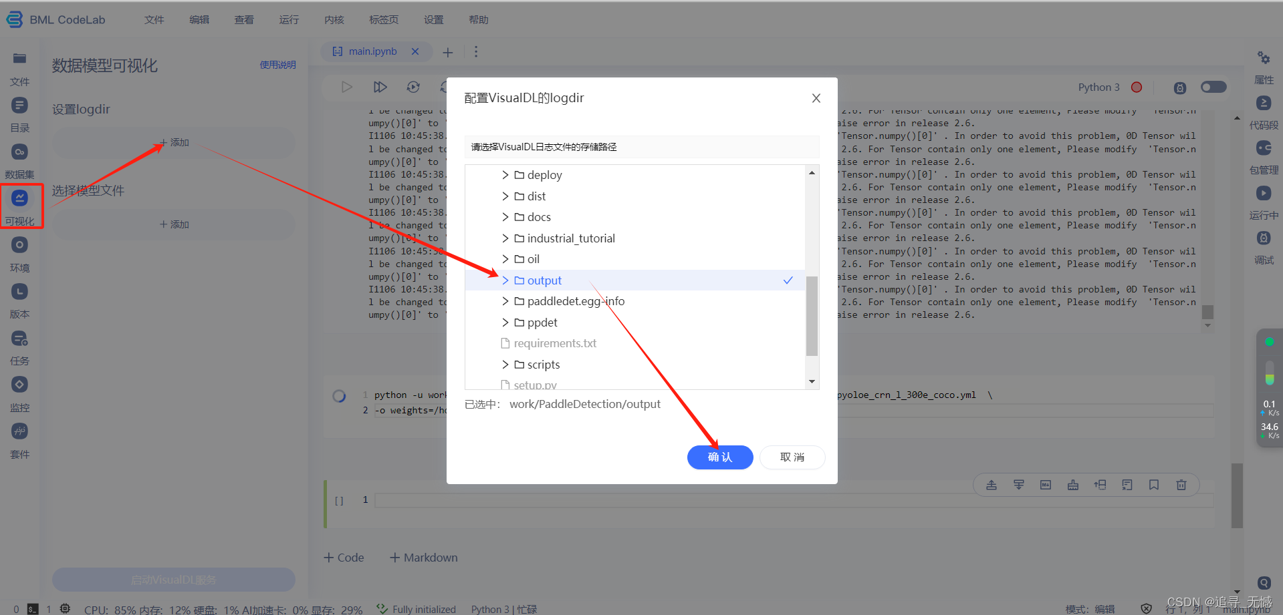Open the 查看 menu
This screenshot has height=615, width=1283.
point(244,19)
